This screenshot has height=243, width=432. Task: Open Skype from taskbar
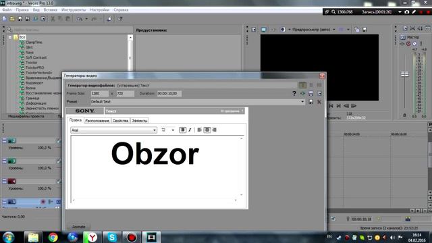pos(112,237)
